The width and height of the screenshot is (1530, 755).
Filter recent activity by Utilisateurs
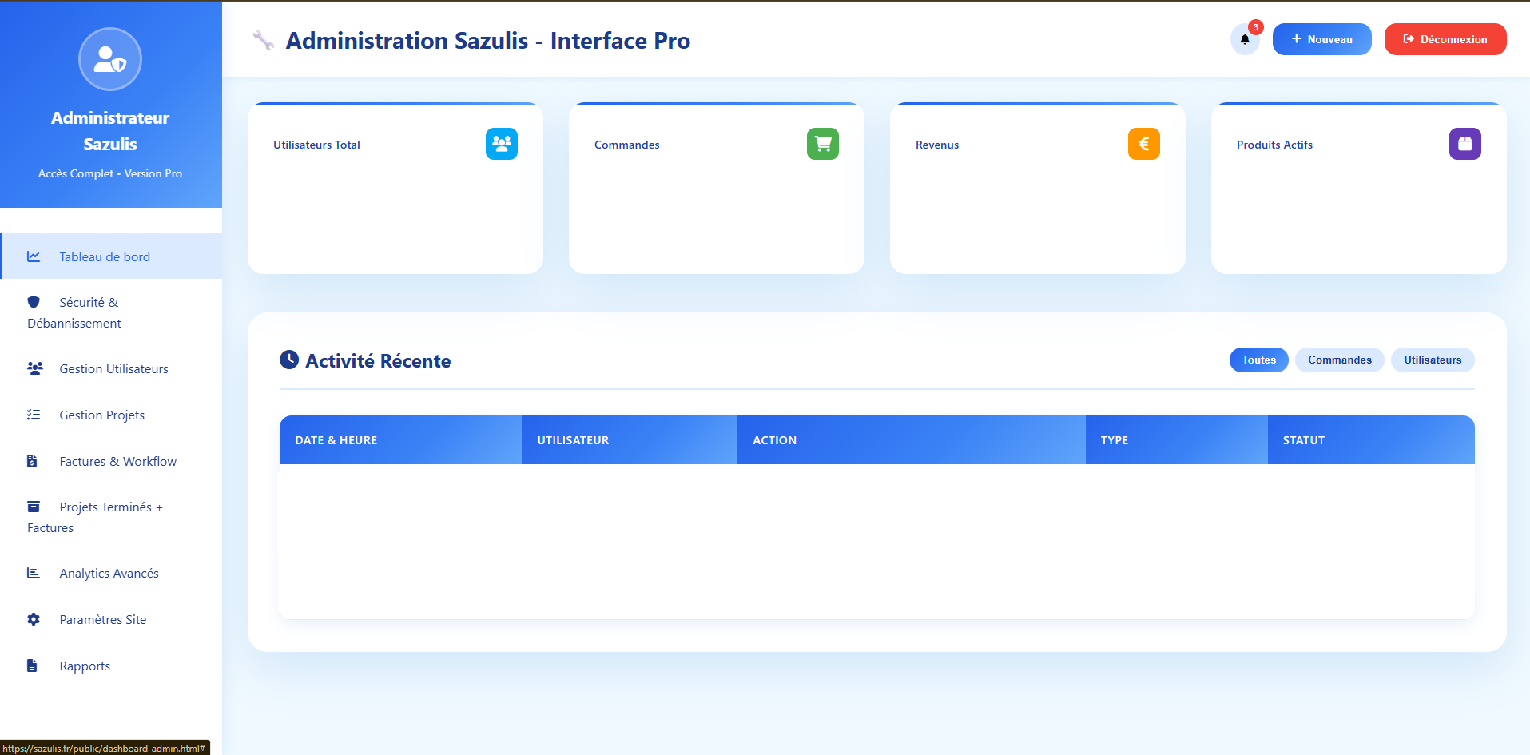click(x=1432, y=360)
